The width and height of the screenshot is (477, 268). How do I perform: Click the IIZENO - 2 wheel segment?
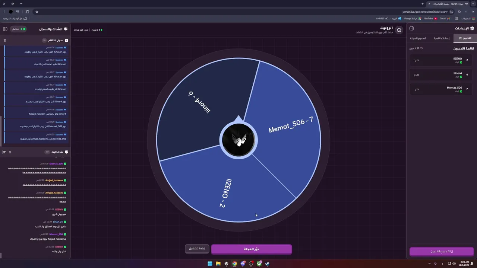[226, 193]
